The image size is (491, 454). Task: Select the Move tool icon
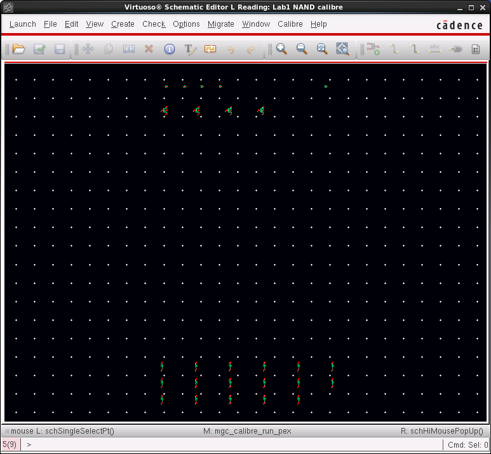[88, 49]
